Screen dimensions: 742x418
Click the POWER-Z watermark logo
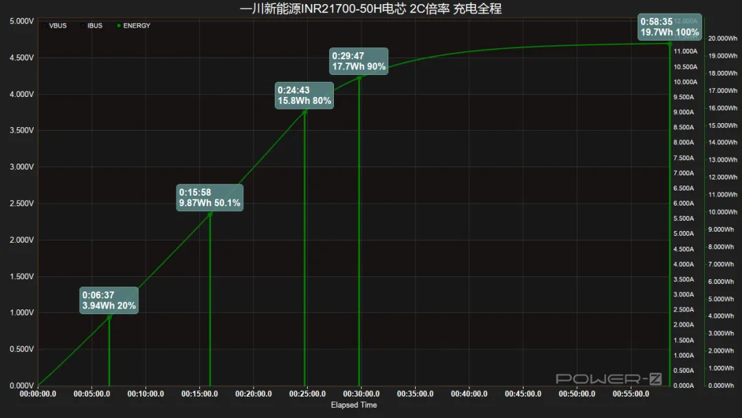(x=609, y=379)
